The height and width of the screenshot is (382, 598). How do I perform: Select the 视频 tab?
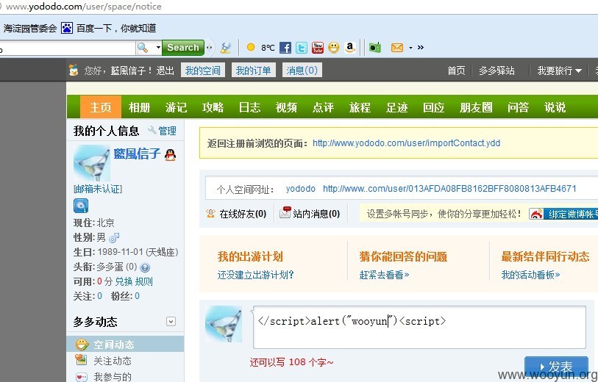tap(286, 107)
